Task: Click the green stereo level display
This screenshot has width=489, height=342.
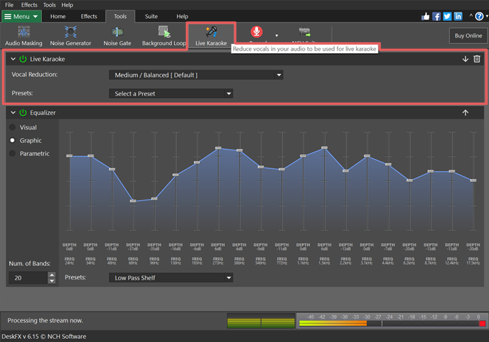Action: pyautogui.click(x=261, y=321)
